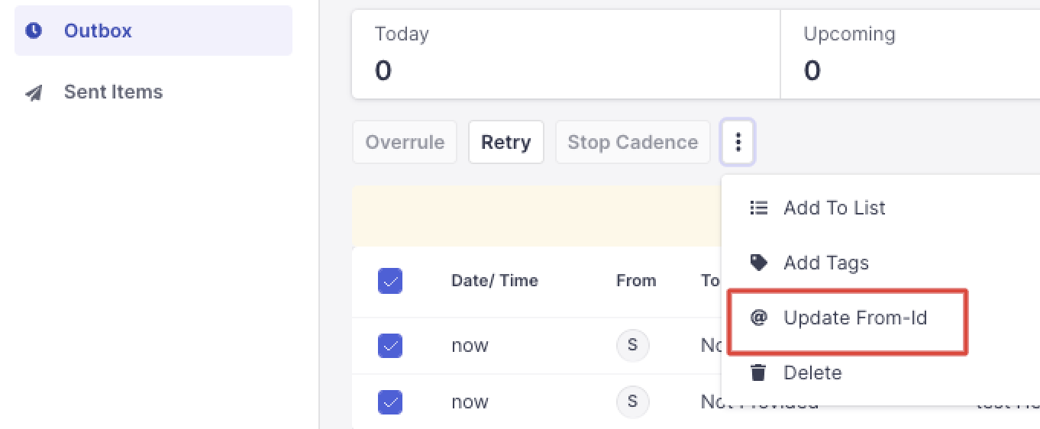
Task: Open Sent Items in the sidebar
Action: point(113,92)
